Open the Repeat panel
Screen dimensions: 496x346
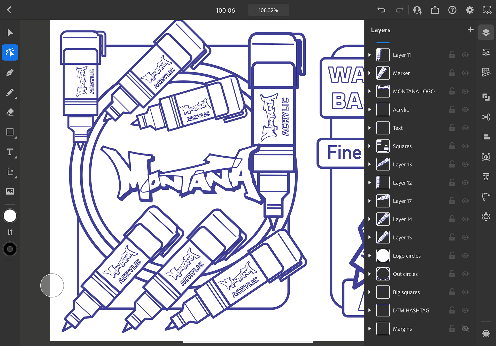486,216
